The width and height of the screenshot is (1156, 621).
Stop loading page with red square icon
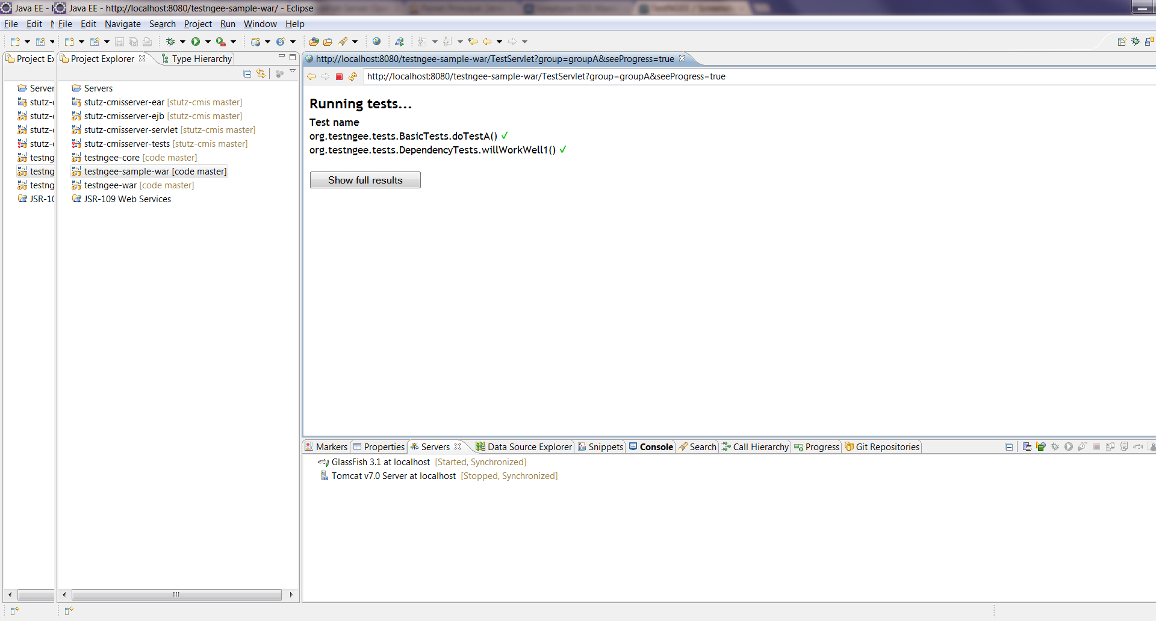click(339, 76)
